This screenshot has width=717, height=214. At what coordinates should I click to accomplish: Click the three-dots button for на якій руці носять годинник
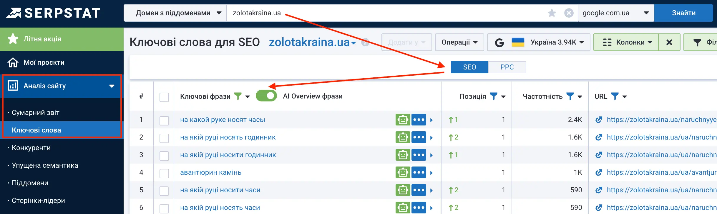(419, 137)
